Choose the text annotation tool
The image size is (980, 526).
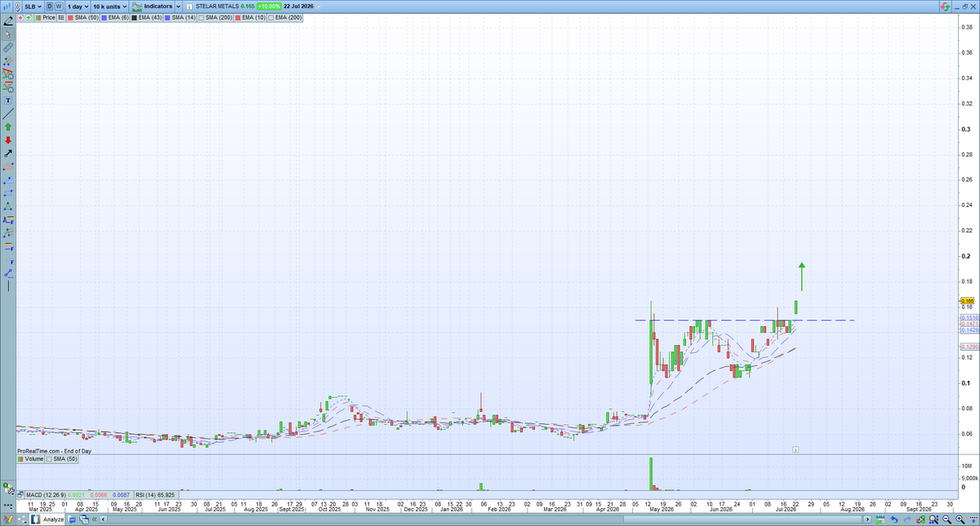pos(8,101)
